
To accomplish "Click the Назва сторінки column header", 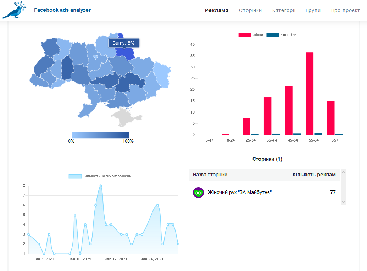I will coord(210,175).
